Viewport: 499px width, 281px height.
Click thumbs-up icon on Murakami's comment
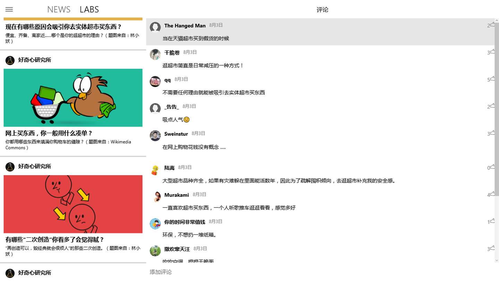coord(492,194)
